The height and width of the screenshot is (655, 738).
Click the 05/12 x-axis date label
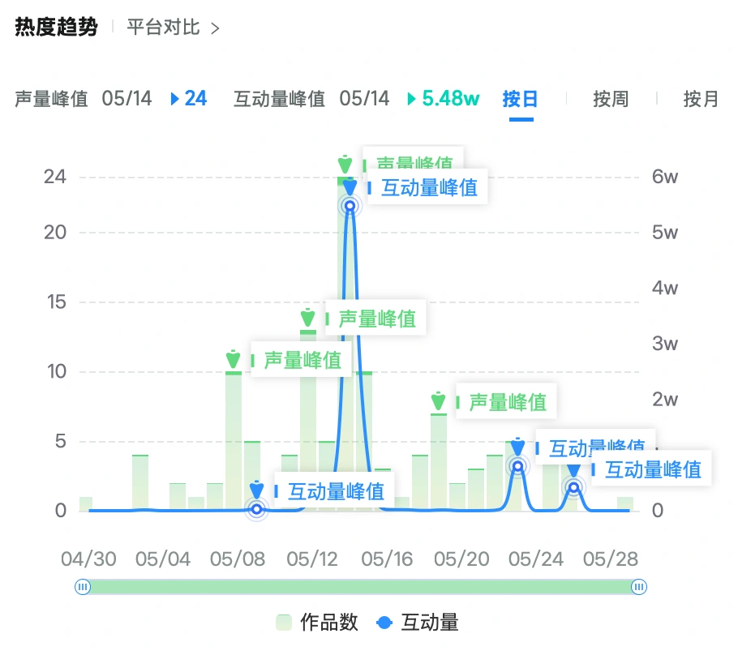tap(312, 559)
